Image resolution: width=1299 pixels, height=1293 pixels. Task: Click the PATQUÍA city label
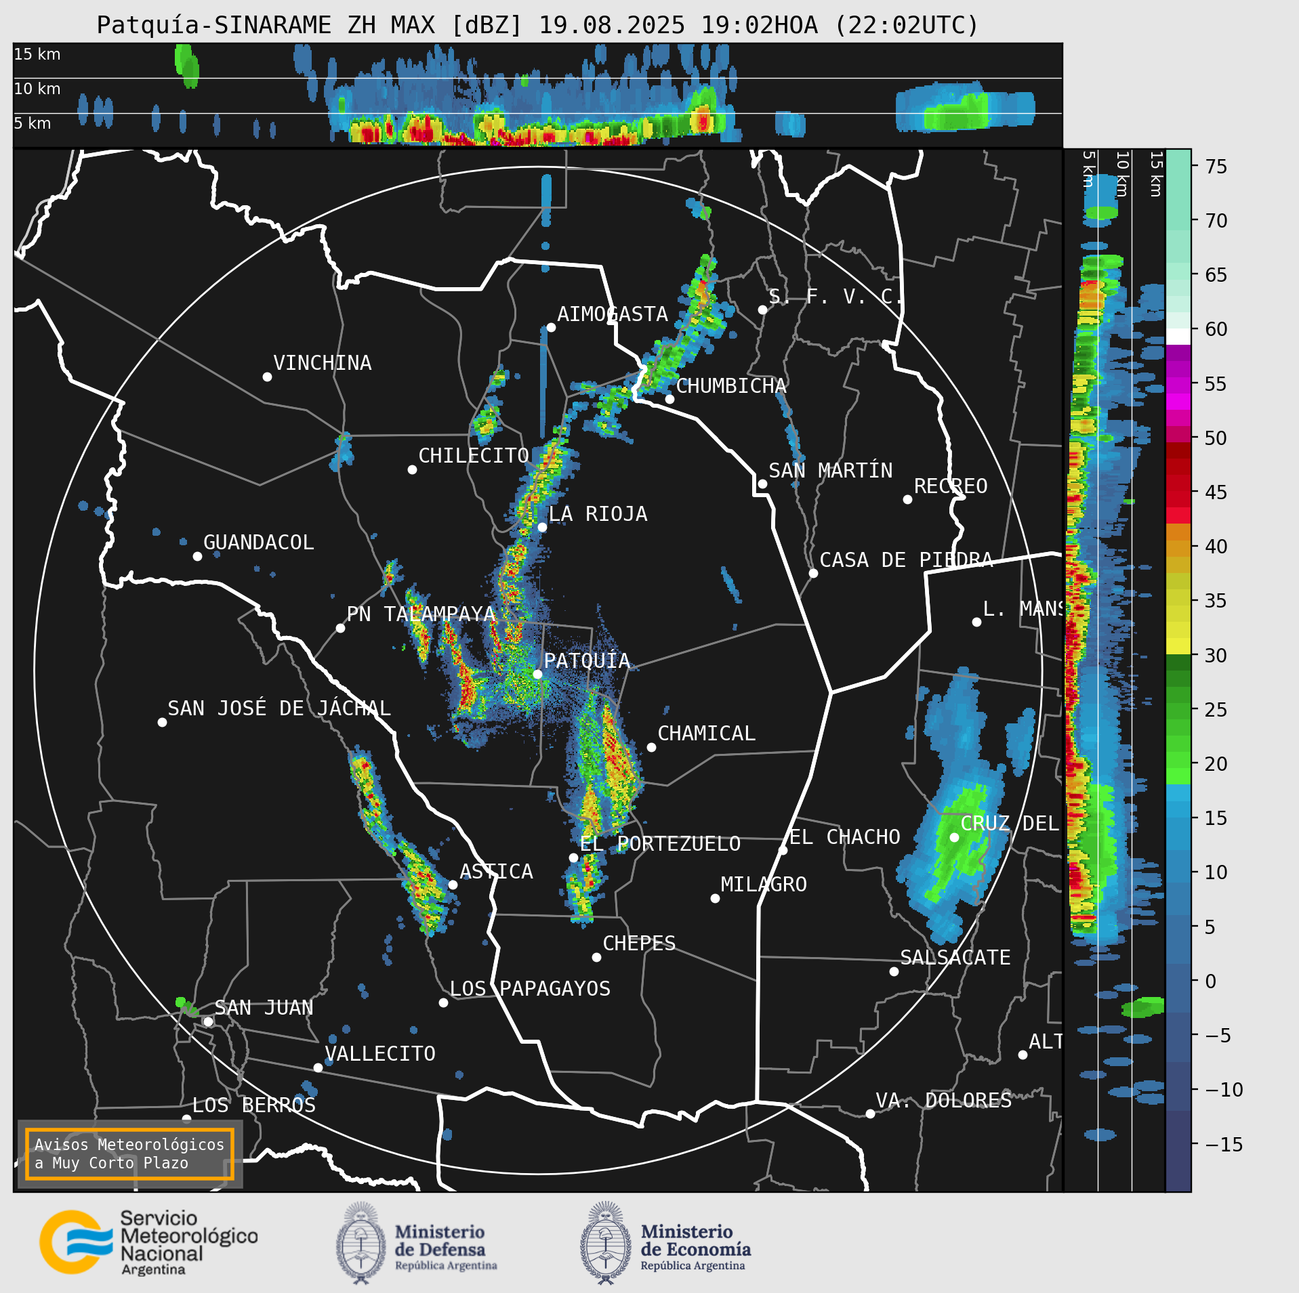[587, 660]
